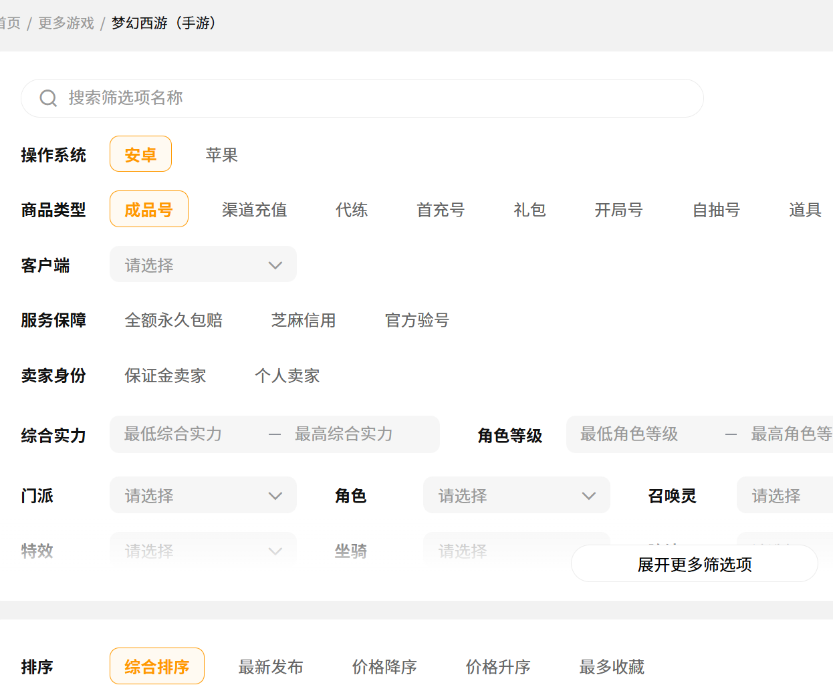Select the 苹果 operating system option
This screenshot has height=699, width=833.
coord(221,155)
